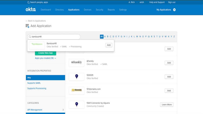203x114 pixels.
Task: Open the Directory navigation menu
Action: (59, 10)
